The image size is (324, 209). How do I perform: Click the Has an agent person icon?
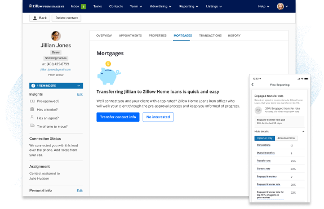32,117
